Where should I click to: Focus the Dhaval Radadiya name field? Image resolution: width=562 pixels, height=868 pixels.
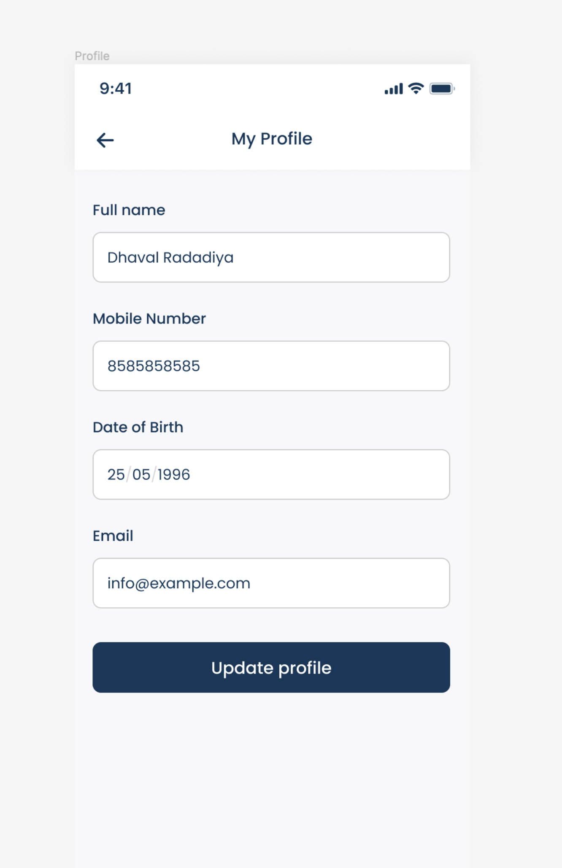tap(271, 257)
